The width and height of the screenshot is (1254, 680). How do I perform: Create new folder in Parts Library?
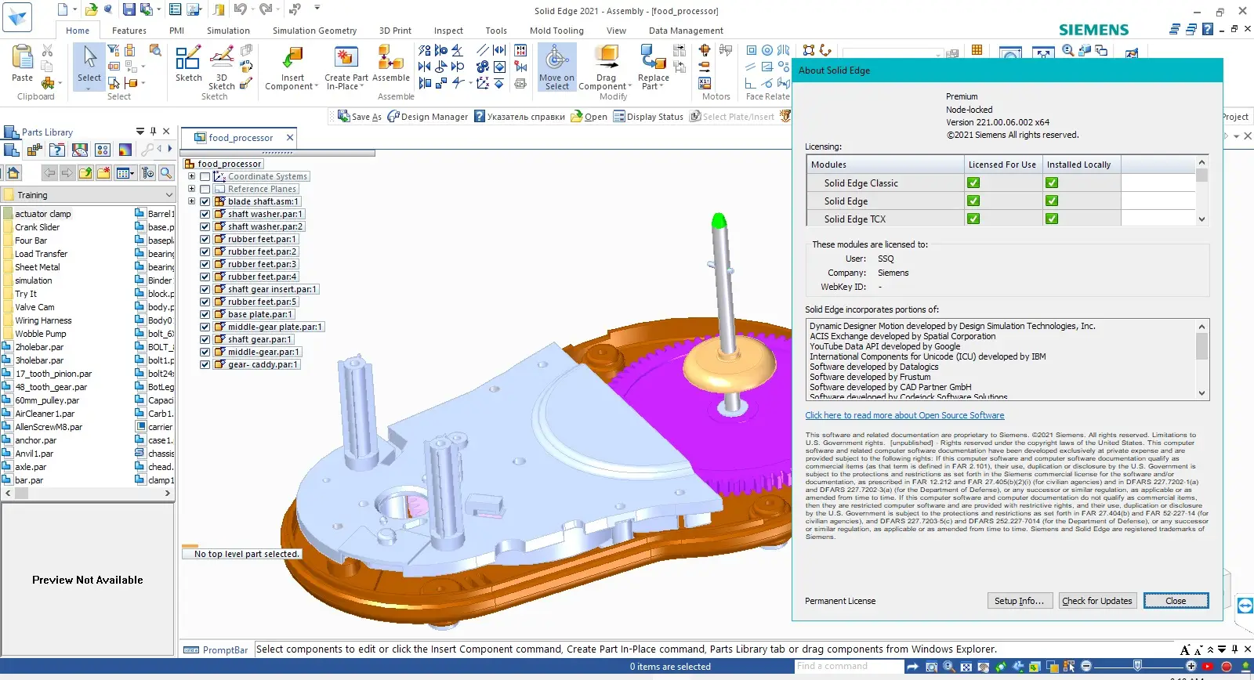point(103,173)
